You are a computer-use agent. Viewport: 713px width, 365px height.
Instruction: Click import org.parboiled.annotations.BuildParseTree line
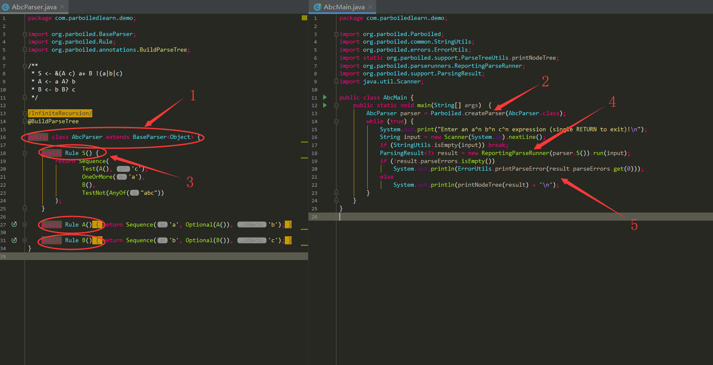(x=109, y=50)
